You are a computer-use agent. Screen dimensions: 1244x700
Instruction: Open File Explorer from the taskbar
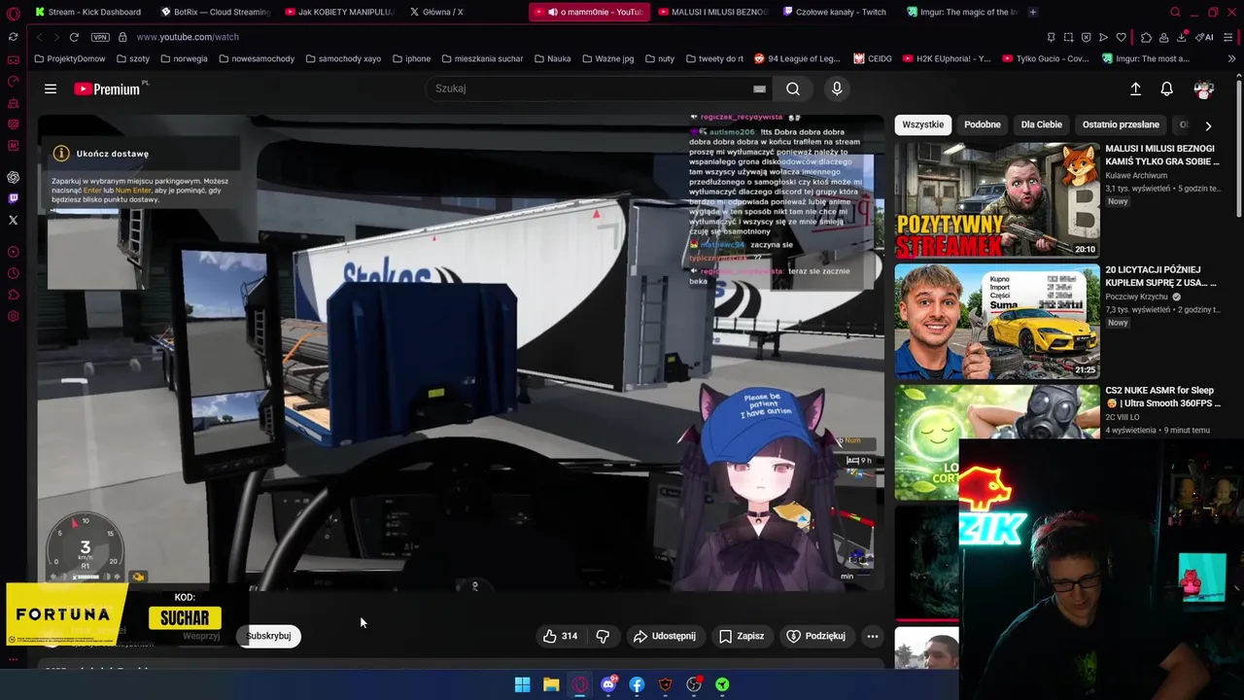pyautogui.click(x=551, y=684)
